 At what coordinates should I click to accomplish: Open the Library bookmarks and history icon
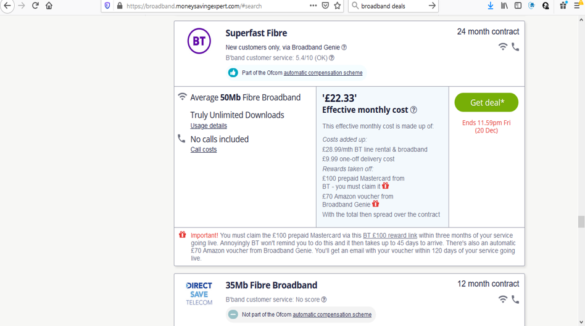[504, 6]
